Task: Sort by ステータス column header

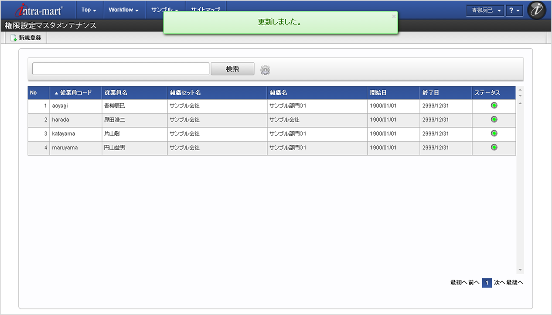Action: click(494, 93)
